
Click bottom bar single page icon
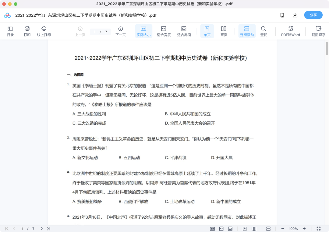coord(245,229)
